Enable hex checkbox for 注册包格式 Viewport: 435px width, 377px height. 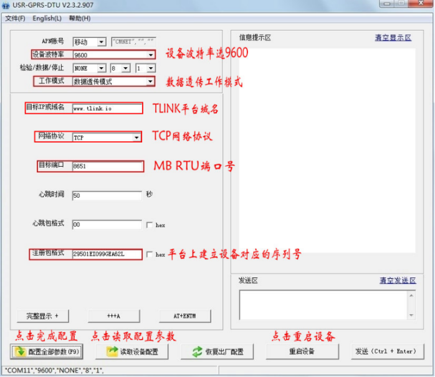pyautogui.click(x=150, y=254)
